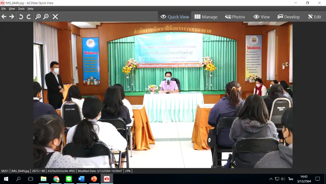Open the Help menu
The width and height of the screenshot is (326, 184).
(x=31, y=9)
